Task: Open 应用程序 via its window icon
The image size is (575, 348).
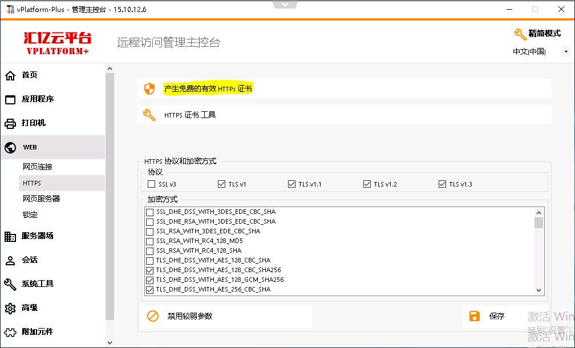Action: (10, 99)
